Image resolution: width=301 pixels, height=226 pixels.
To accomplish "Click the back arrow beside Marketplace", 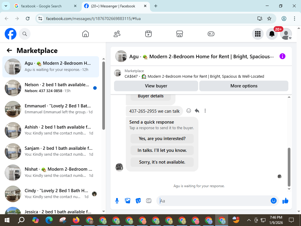I will pos(9,50).
